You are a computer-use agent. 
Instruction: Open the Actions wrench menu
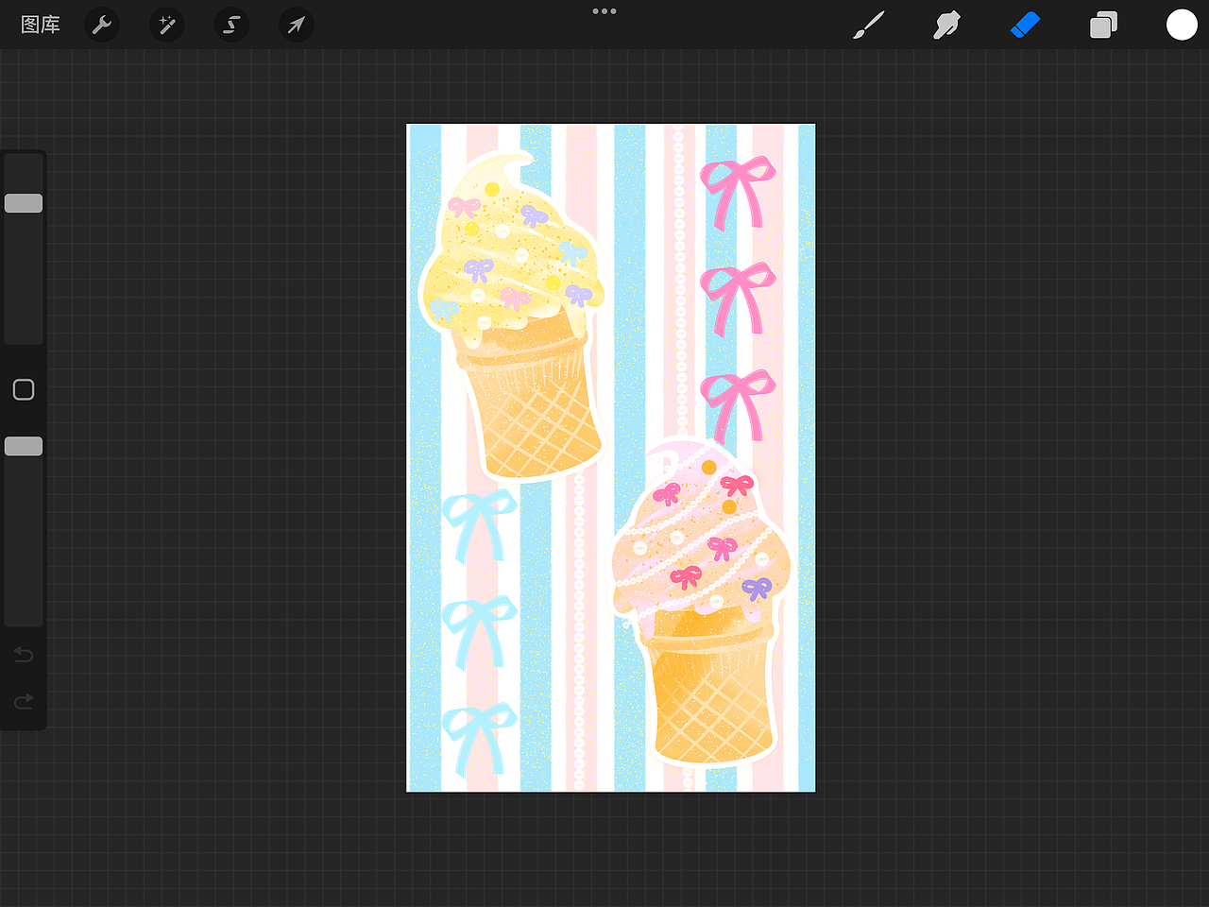[102, 25]
